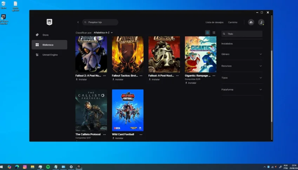Open File Explorer from the taskbar
Image resolution: width=298 pixels, height=170 pixels.
tap(33, 167)
